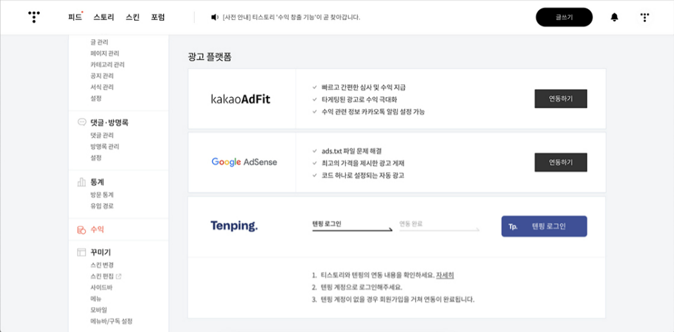Go to 메뉴바/구독 설정
The height and width of the screenshot is (332, 674).
(x=111, y=321)
